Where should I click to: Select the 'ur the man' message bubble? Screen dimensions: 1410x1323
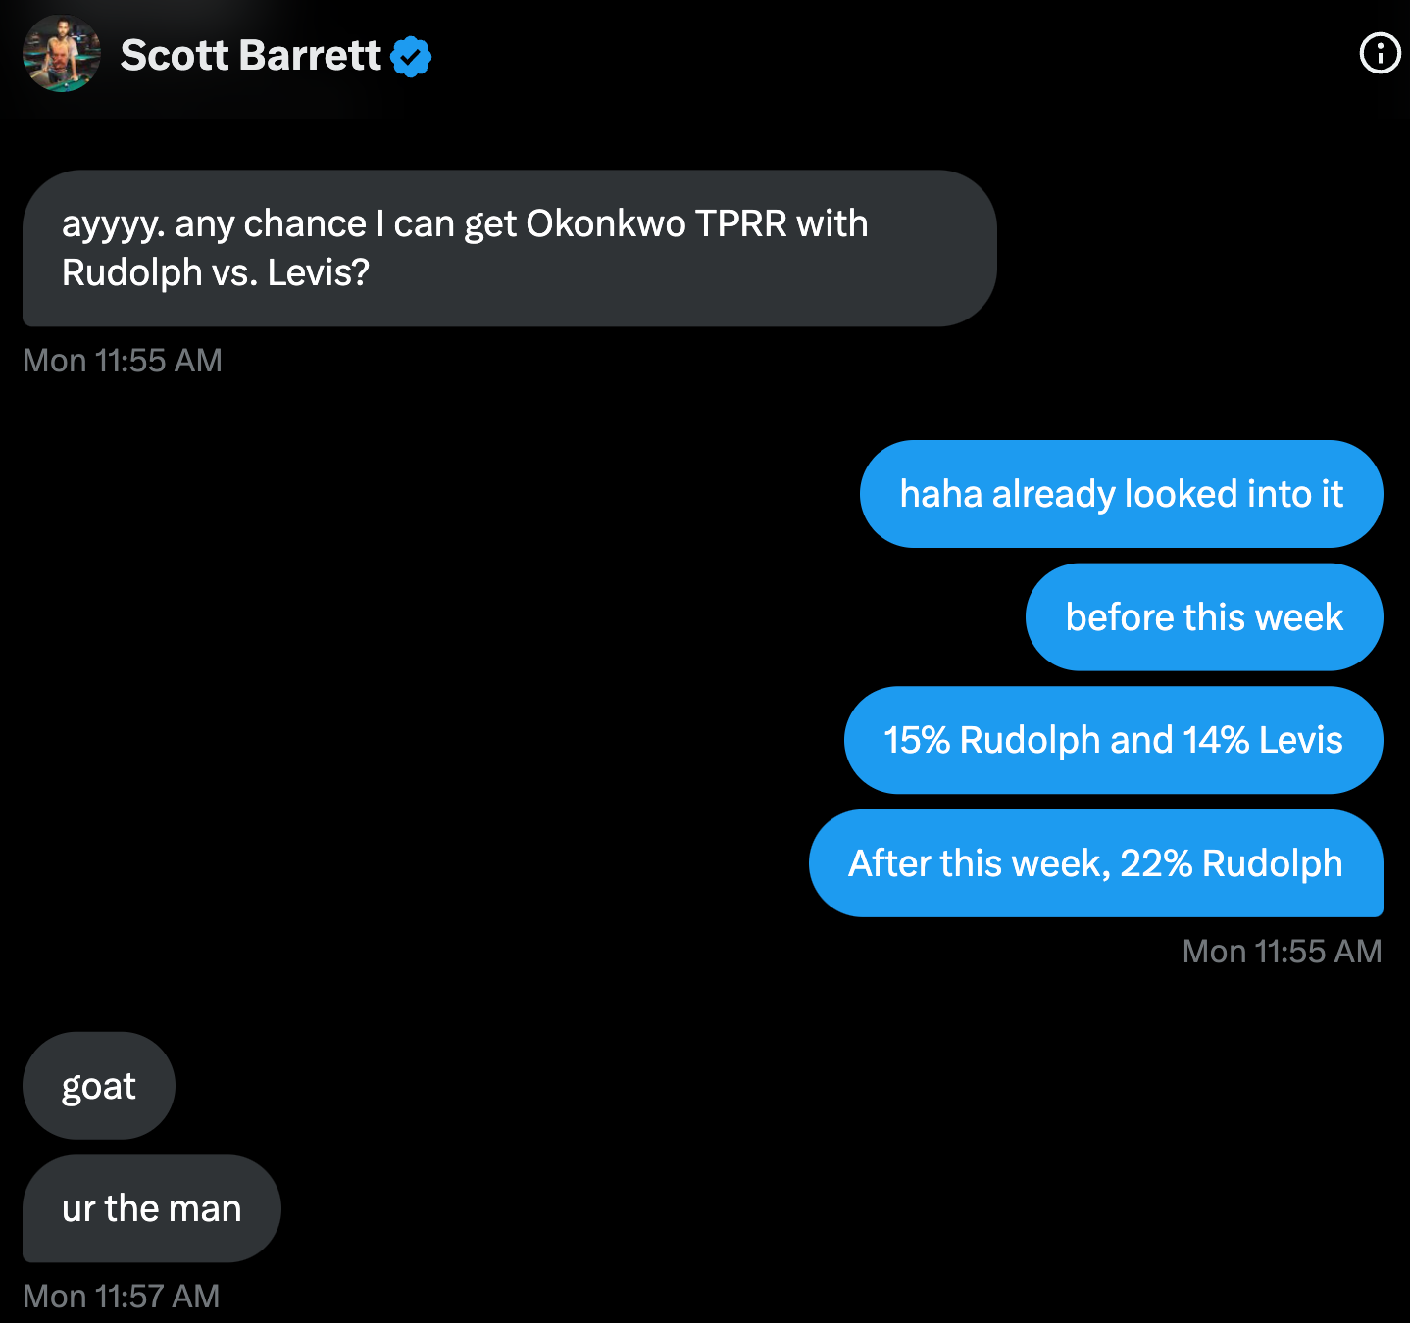[x=151, y=1208]
